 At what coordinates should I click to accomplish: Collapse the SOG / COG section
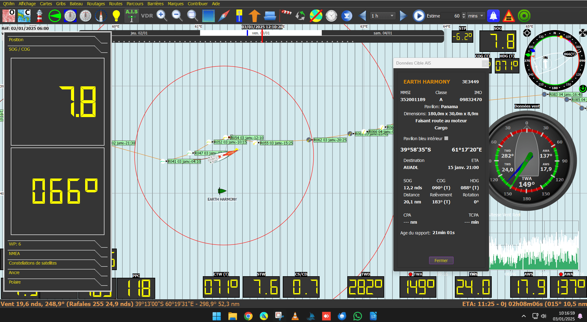(57, 49)
